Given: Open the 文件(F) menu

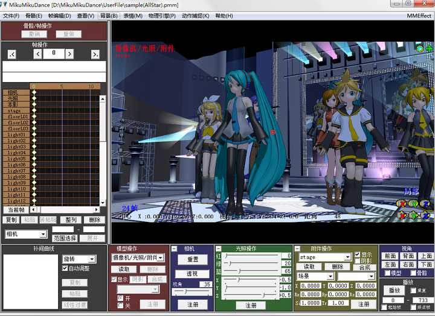Looking at the screenshot, I should 11,16.
